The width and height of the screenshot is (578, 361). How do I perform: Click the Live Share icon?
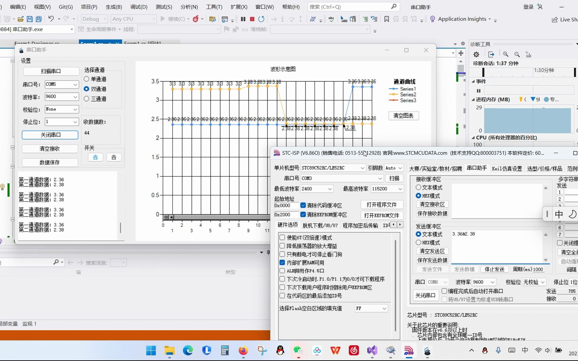[x=555, y=19]
